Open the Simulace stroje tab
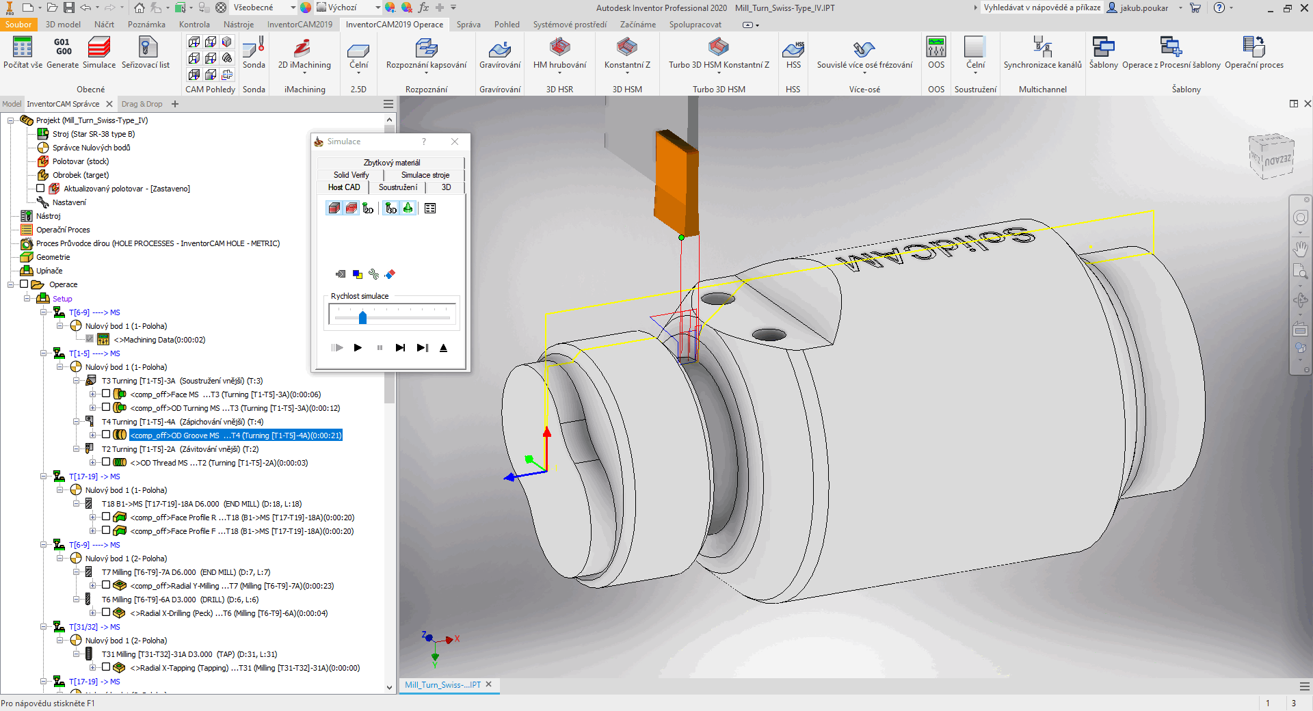Image resolution: width=1313 pixels, height=711 pixels. click(425, 175)
